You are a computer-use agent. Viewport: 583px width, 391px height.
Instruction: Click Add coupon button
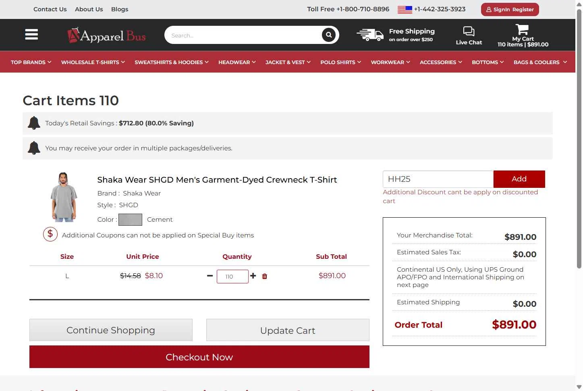[x=519, y=179]
